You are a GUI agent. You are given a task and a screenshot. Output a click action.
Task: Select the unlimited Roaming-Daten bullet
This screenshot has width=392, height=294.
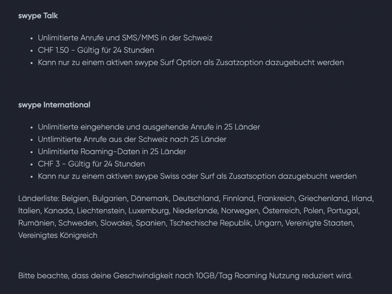pos(112,152)
